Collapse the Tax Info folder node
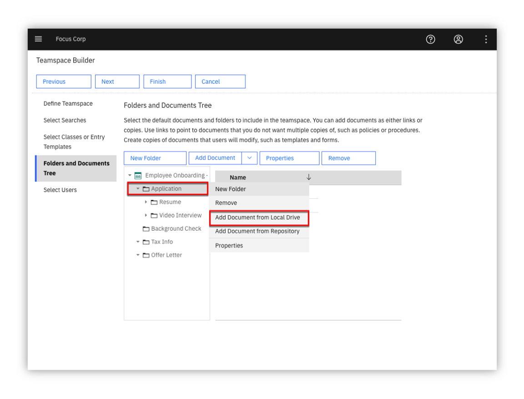 138,242
